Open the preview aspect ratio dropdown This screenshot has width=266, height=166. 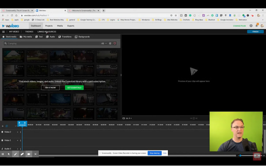coord(127,118)
